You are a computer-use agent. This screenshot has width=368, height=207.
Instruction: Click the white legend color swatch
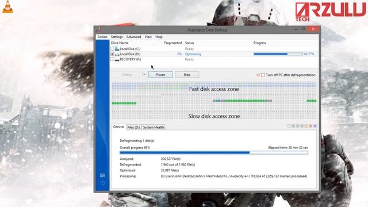289,126
